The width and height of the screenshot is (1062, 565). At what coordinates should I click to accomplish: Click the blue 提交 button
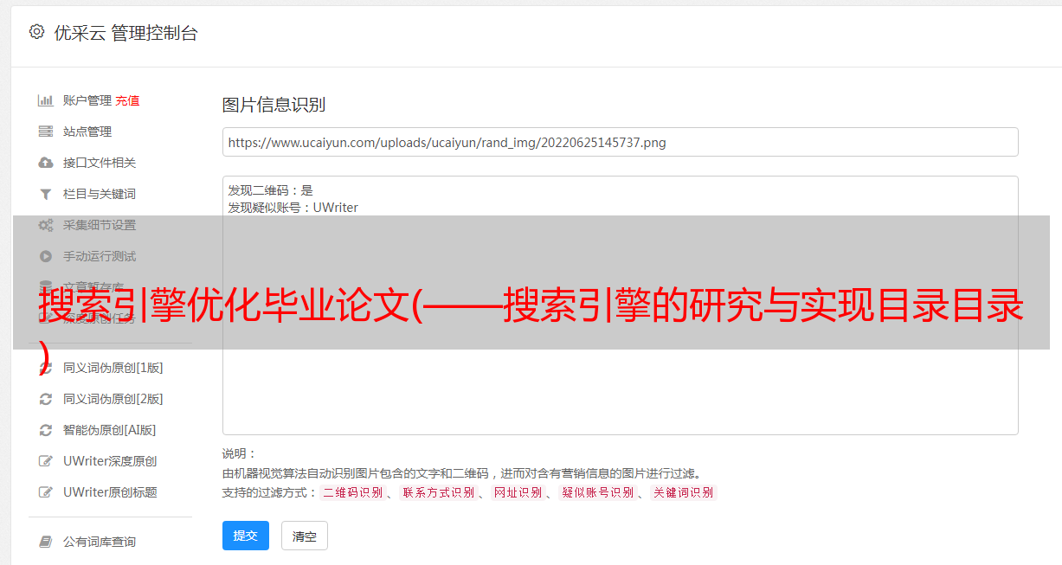(246, 536)
